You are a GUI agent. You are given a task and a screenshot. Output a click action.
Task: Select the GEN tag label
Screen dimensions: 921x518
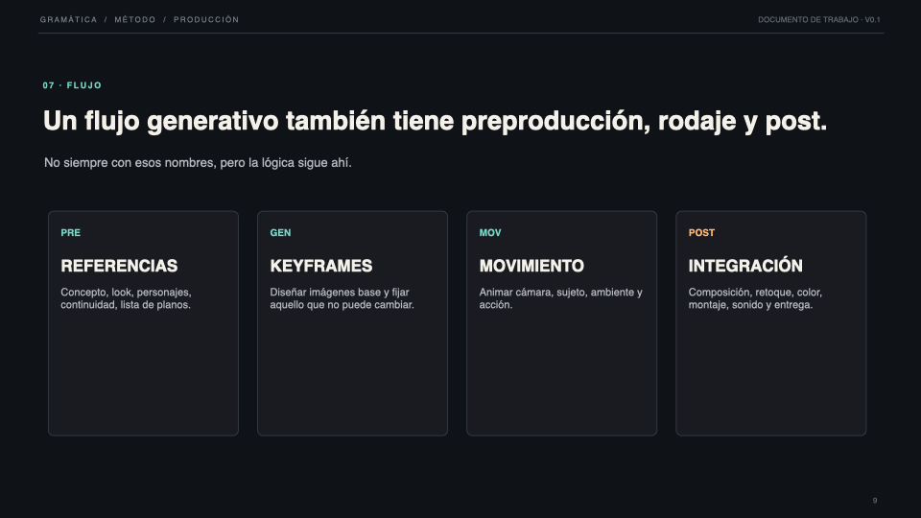[280, 232]
